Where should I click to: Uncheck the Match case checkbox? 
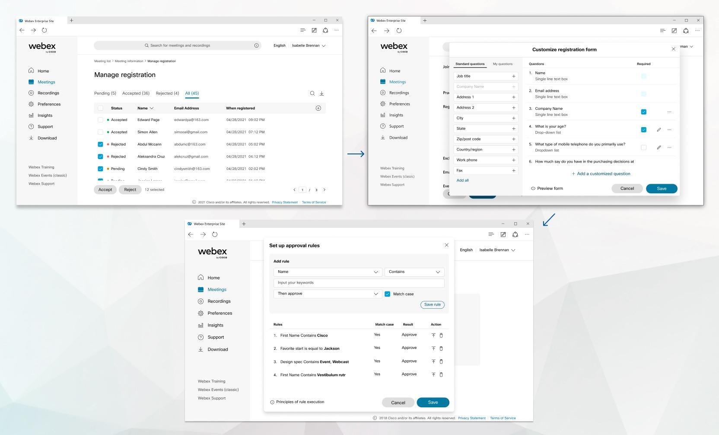click(387, 294)
